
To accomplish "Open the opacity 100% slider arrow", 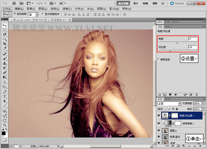I will coord(203,103).
